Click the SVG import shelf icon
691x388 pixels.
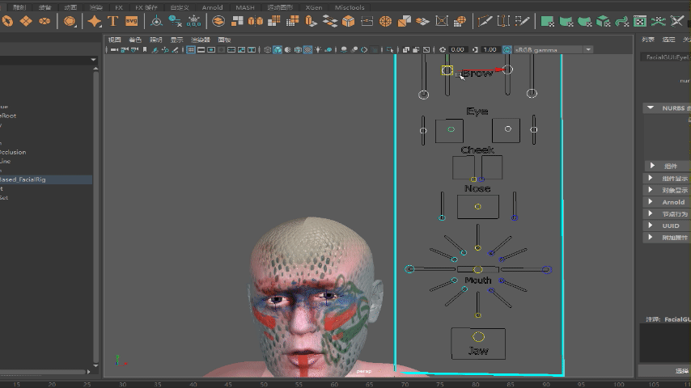tap(131, 21)
